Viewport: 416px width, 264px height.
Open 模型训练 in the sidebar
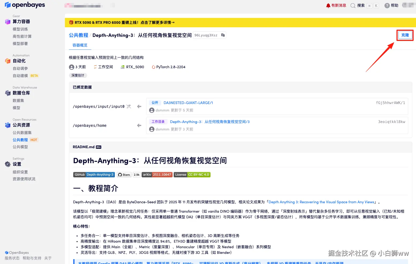[x=20, y=29]
